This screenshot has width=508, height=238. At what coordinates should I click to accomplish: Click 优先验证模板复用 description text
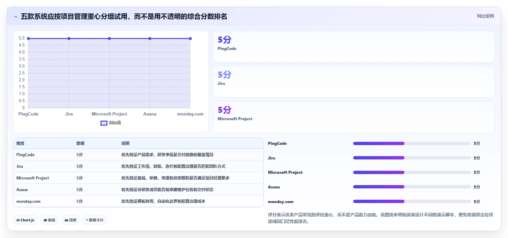(x=163, y=201)
